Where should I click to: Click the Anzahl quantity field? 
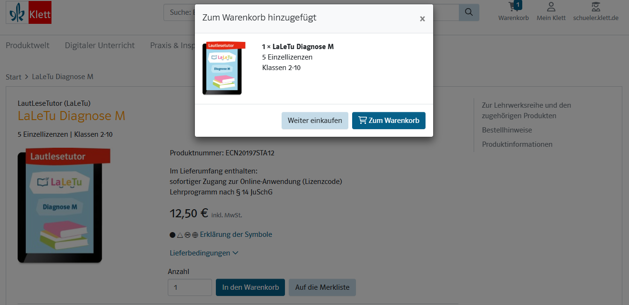point(190,287)
